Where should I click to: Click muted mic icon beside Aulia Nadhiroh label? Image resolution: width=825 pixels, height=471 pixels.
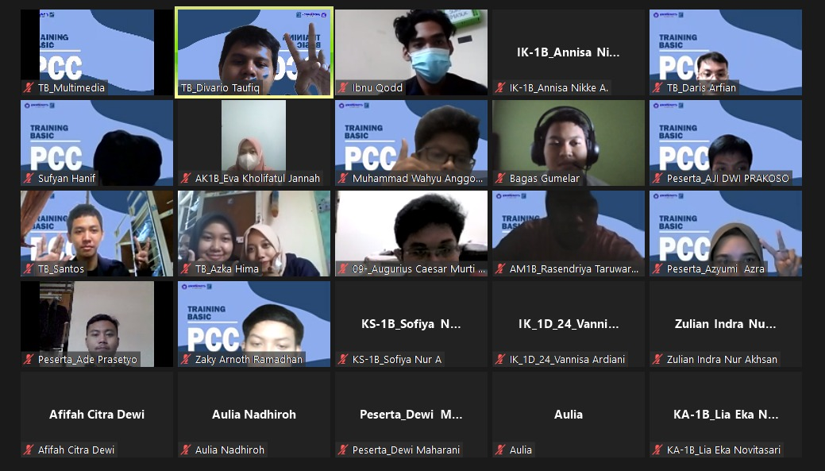pyautogui.click(x=186, y=450)
